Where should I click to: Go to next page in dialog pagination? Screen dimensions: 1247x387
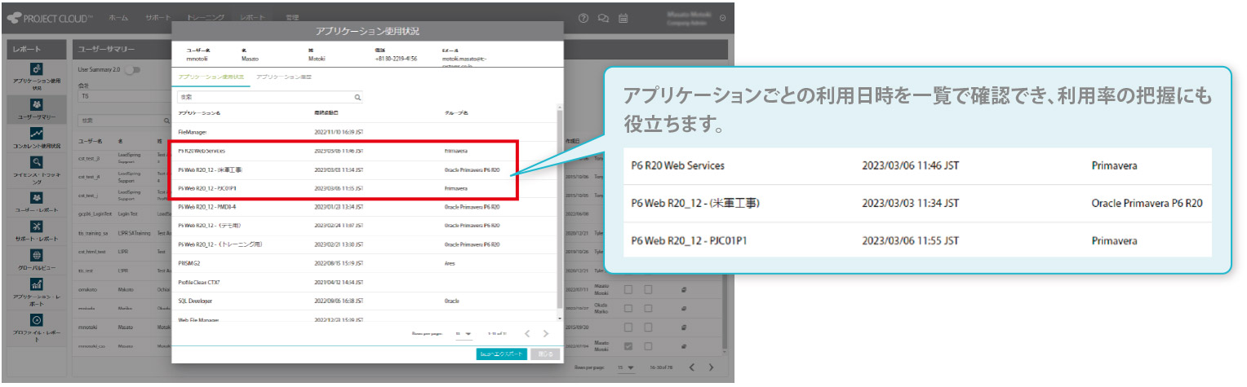[546, 333]
